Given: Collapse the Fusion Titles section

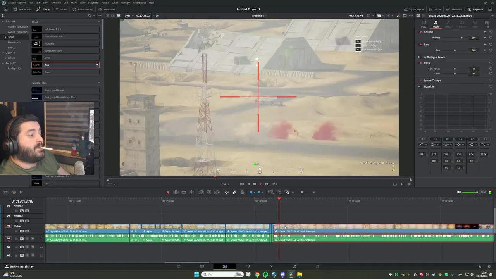Looking at the screenshot, I should [99, 83].
